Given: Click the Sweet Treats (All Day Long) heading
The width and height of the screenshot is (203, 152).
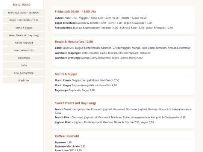Looking at the screenshot, I should click(75, 103).
